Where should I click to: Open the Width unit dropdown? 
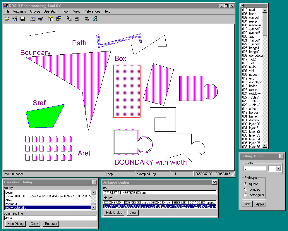click(x=278, y=168)
